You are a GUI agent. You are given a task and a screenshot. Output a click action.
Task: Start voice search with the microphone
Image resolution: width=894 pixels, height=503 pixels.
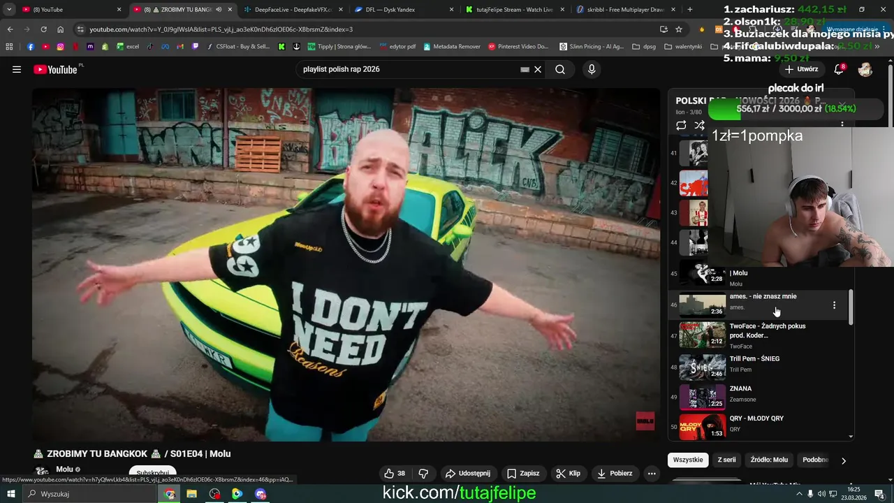(x=592, y=69)
